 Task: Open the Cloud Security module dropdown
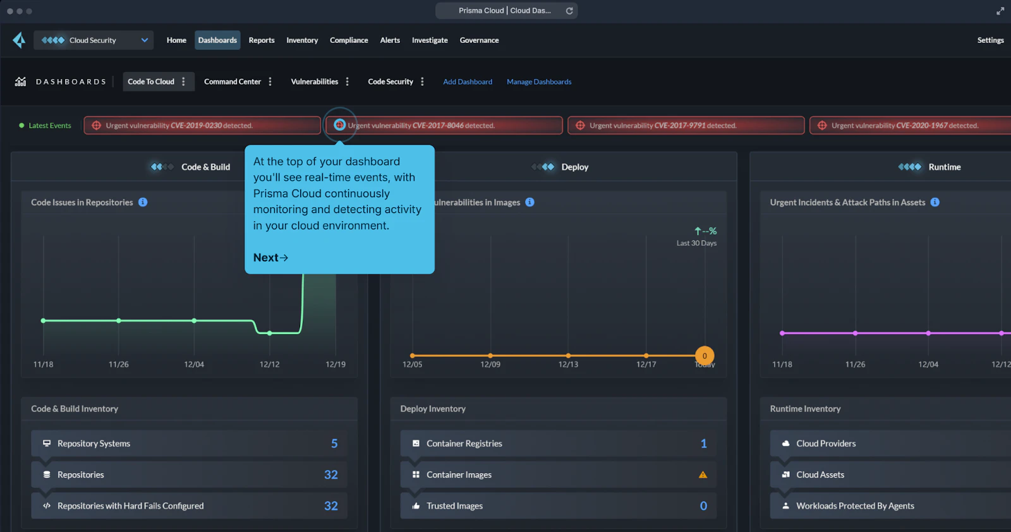click(94, 40)
